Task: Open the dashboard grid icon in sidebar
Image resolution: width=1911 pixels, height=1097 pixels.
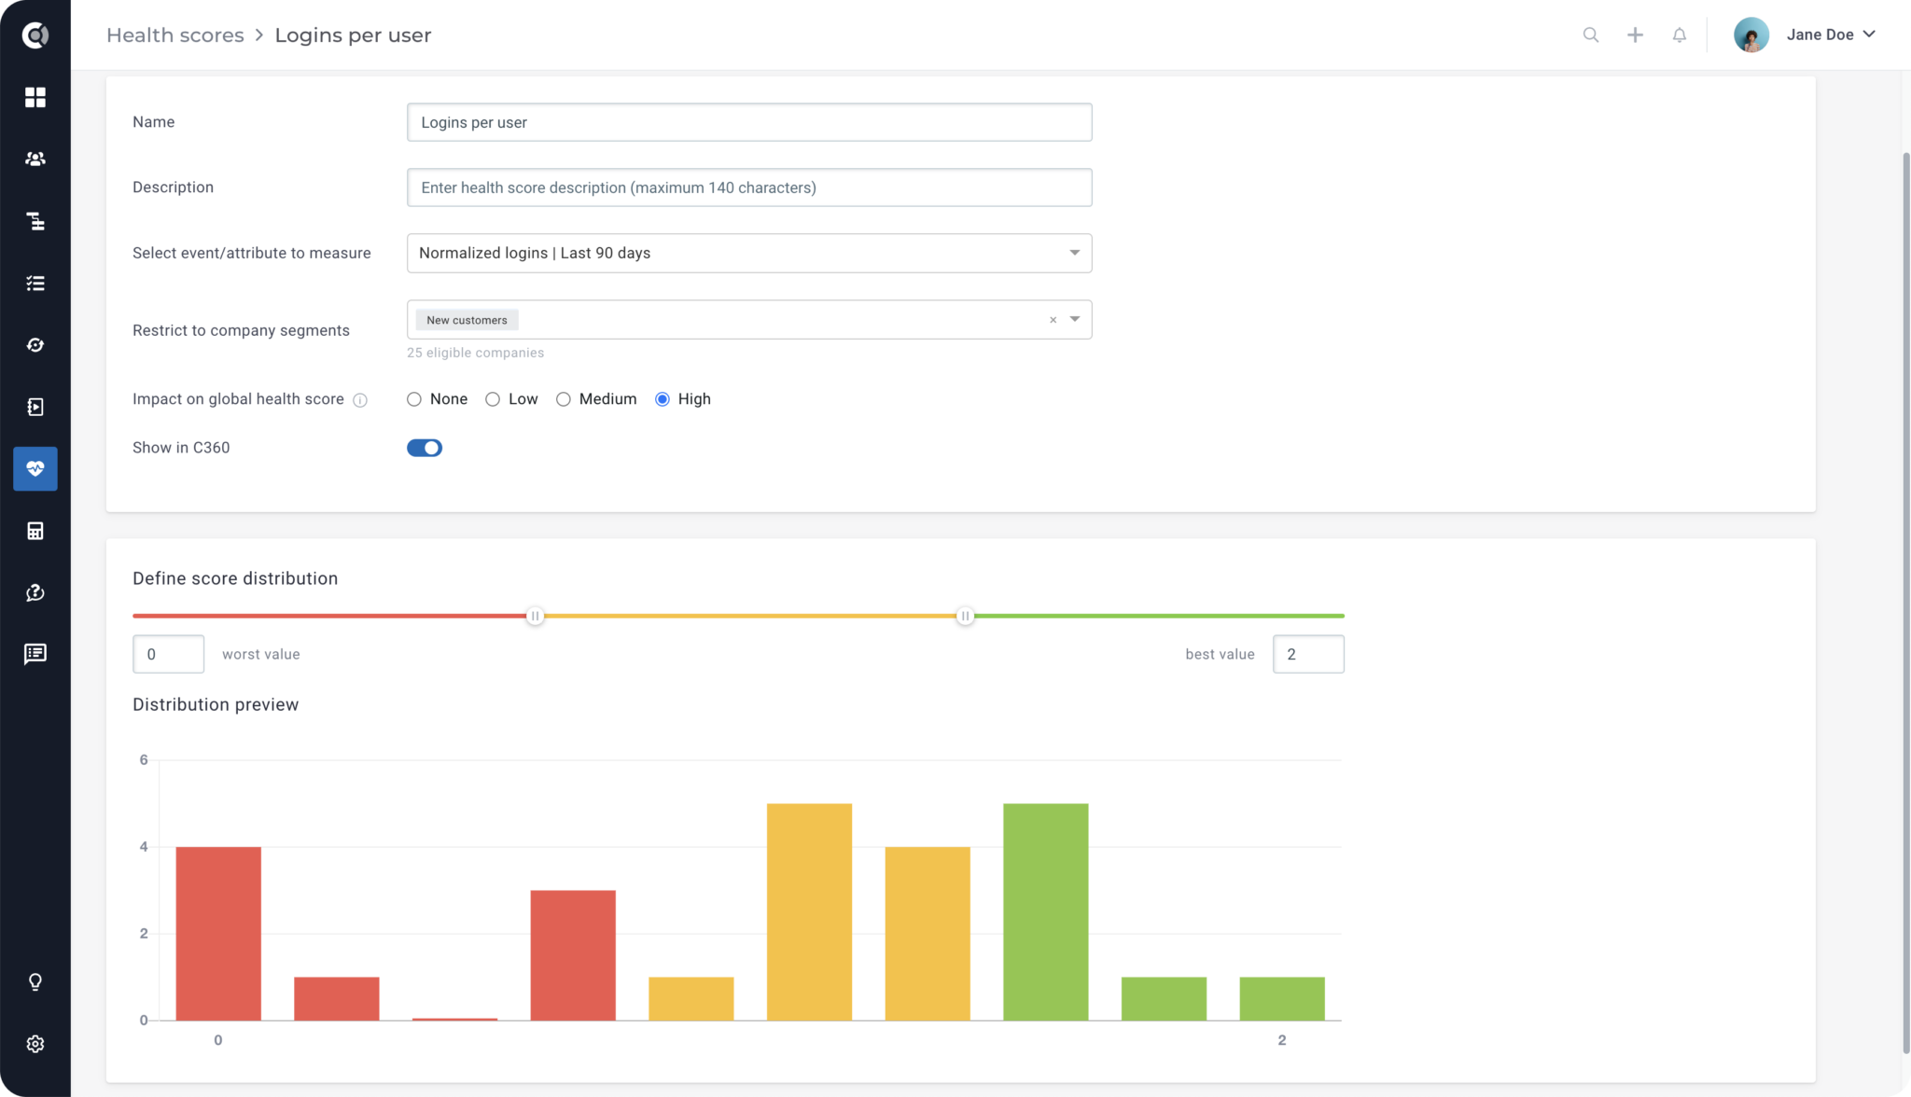Action: coord(35,97)
